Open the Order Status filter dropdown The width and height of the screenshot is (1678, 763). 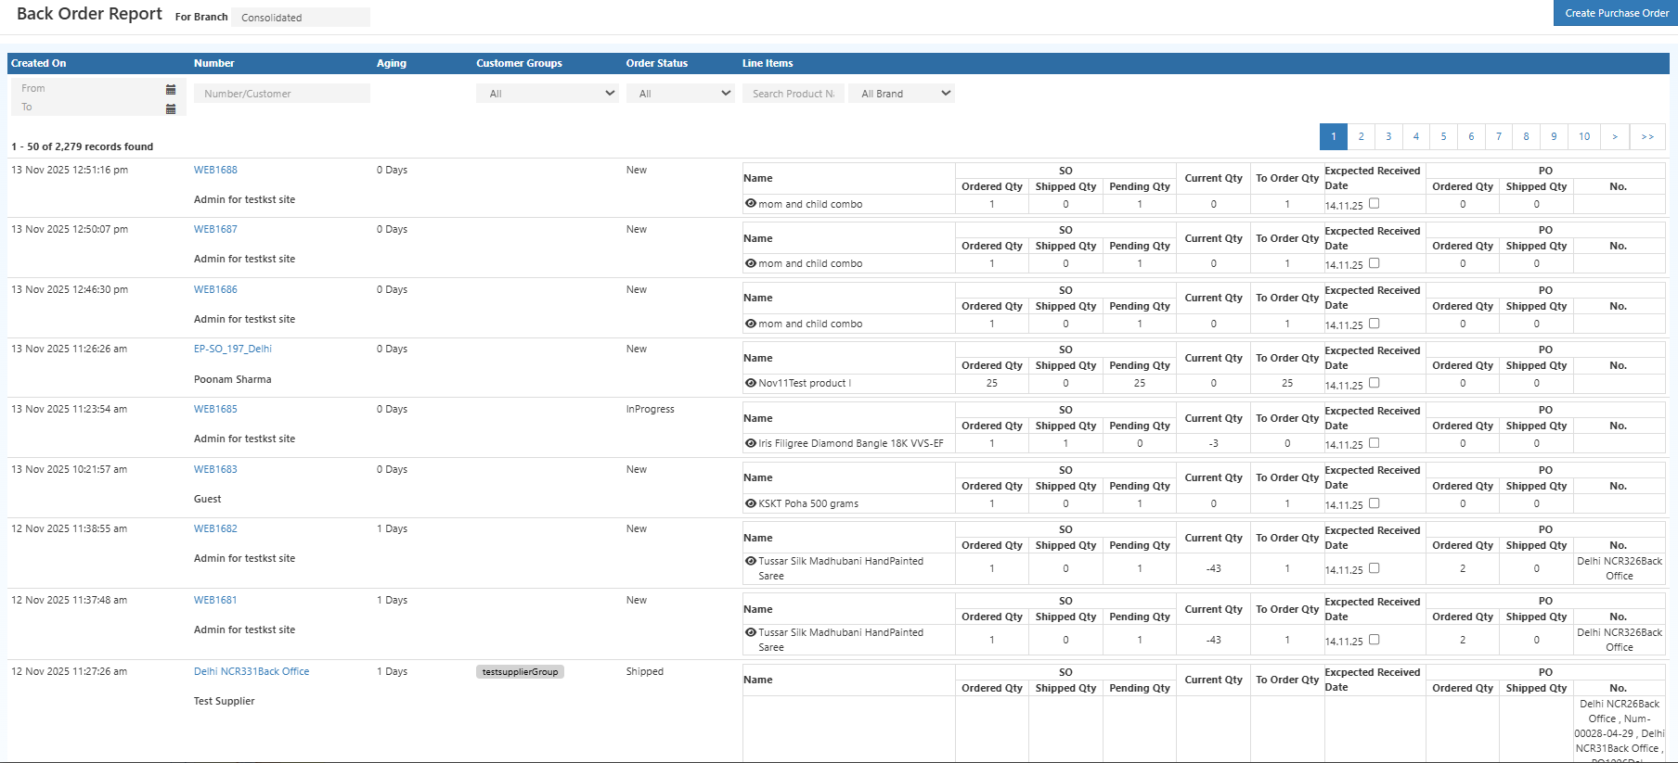pos(680,94)
